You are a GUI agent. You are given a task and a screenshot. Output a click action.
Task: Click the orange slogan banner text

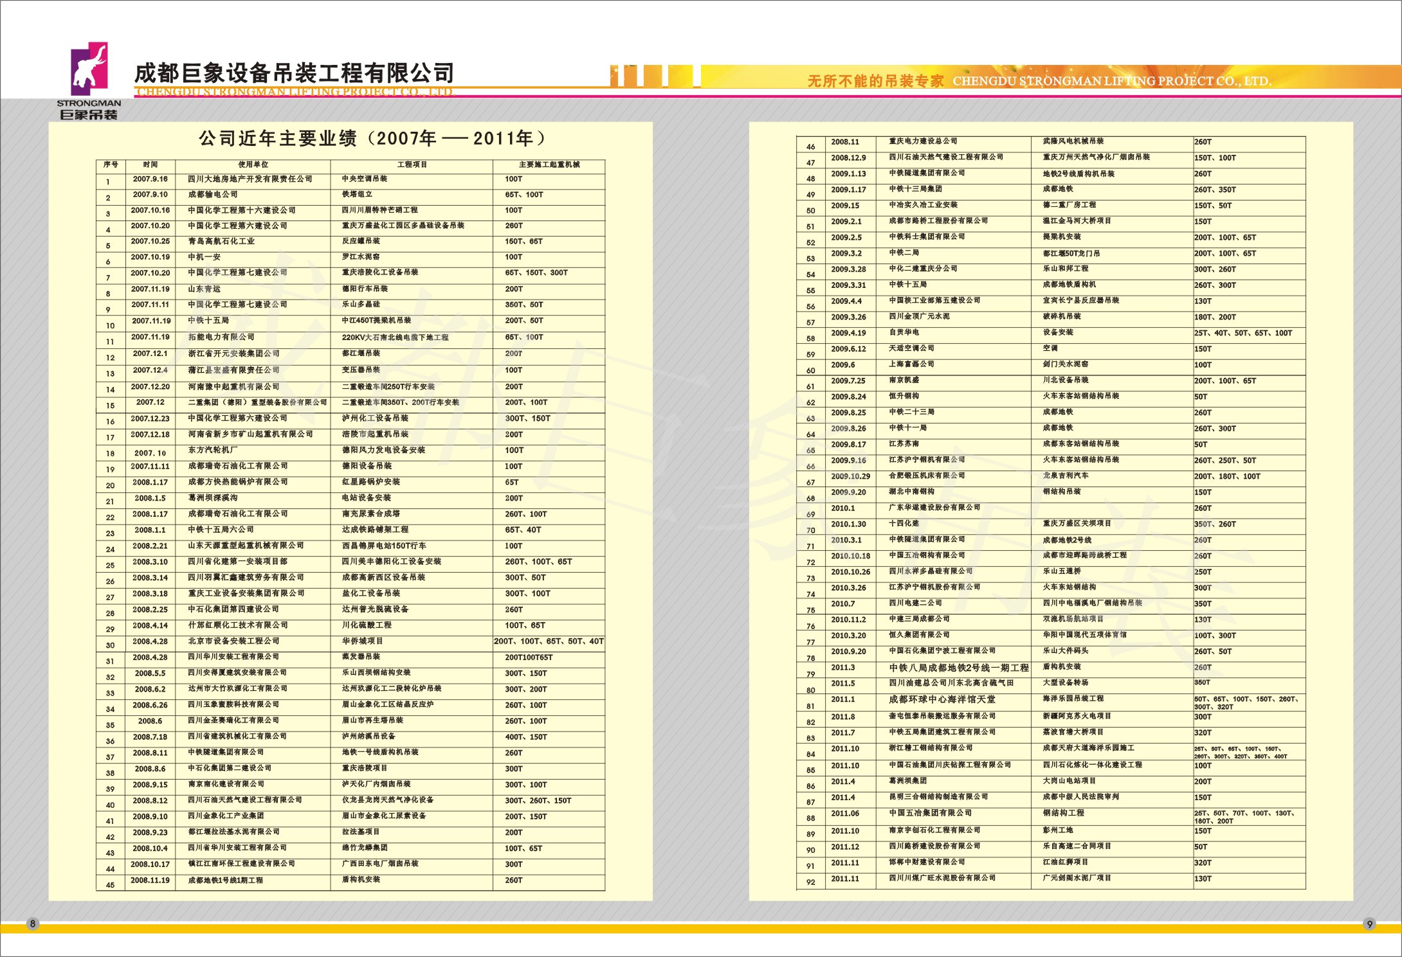pyautogui.click(x=875, y=81)
